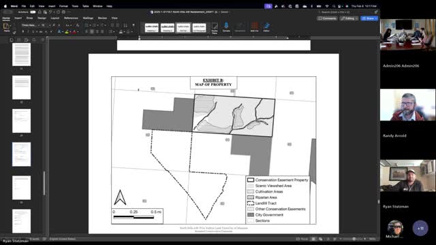436x245 pixels.
Task: Switch to the Design ribbon tab
Action: click(42, 18)
